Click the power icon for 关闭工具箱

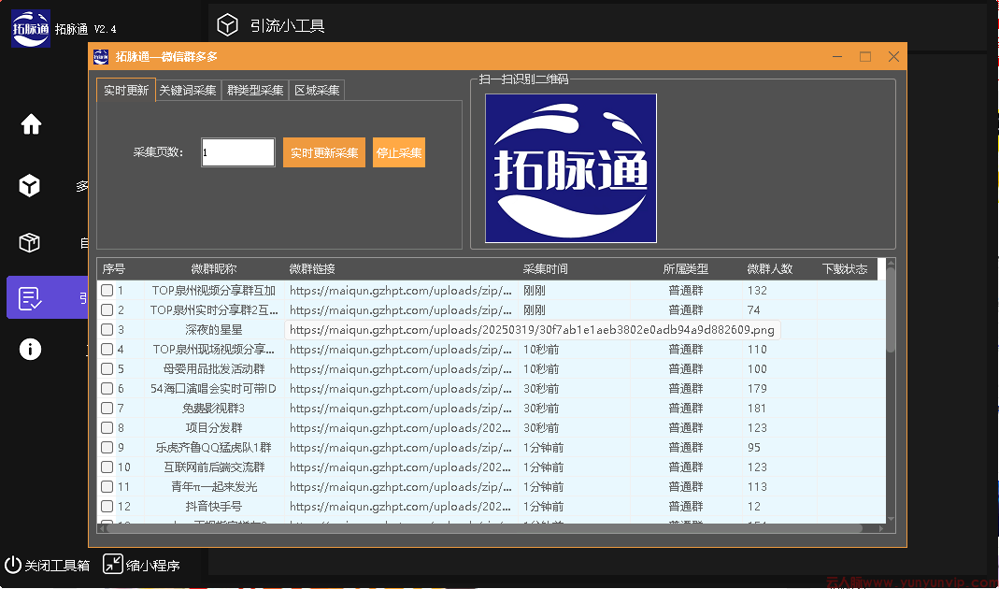13,564
